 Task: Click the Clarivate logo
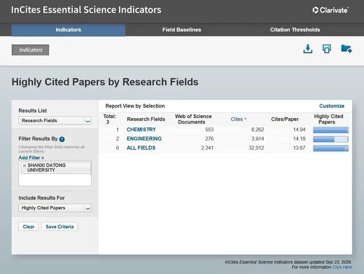[330, 10]
